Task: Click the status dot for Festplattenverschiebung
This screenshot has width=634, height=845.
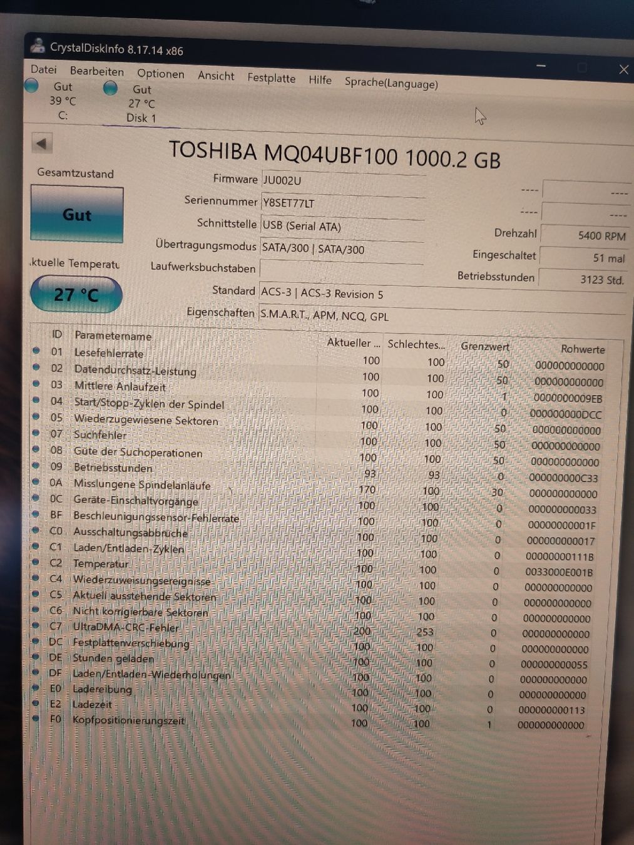Action: click(x=36, y=641)
